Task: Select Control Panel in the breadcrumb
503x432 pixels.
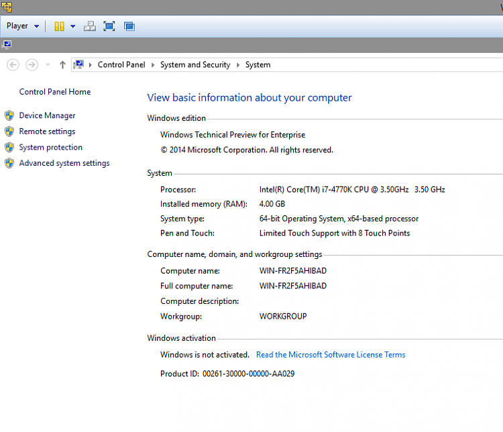Action: (x=121, y=65)
